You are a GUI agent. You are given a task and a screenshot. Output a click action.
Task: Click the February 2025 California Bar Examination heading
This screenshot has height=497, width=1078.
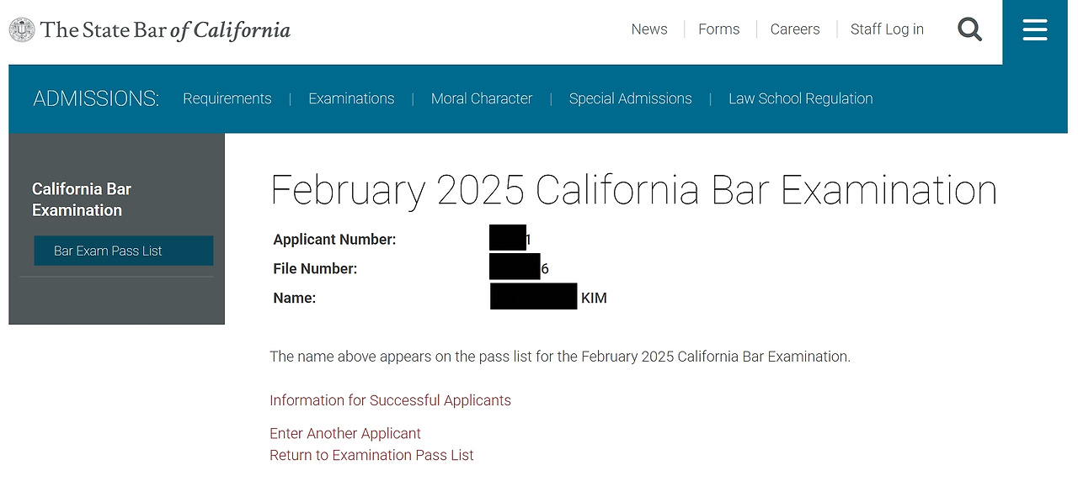[633, 190]
